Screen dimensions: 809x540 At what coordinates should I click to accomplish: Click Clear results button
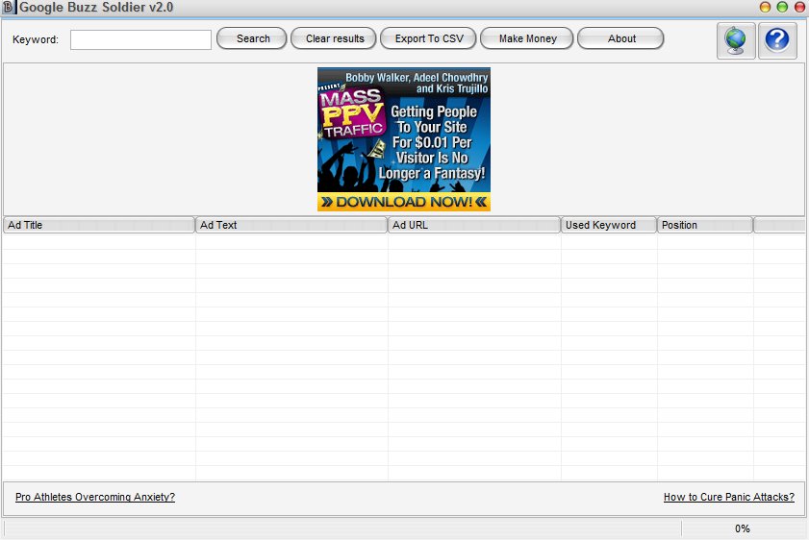334,38
